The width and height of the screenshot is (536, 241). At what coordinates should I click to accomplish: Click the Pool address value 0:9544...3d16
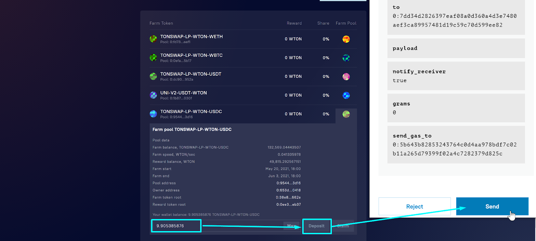[288, 183]
